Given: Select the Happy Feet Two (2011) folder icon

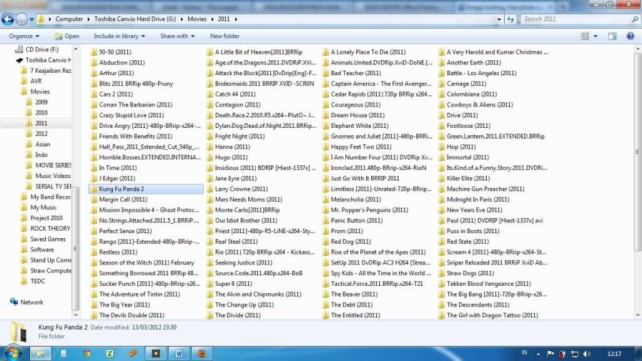Looking at the screenshot, I should tap(326, 147).
